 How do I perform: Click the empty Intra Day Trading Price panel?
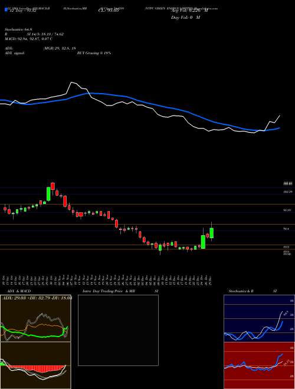coord(118,330)
